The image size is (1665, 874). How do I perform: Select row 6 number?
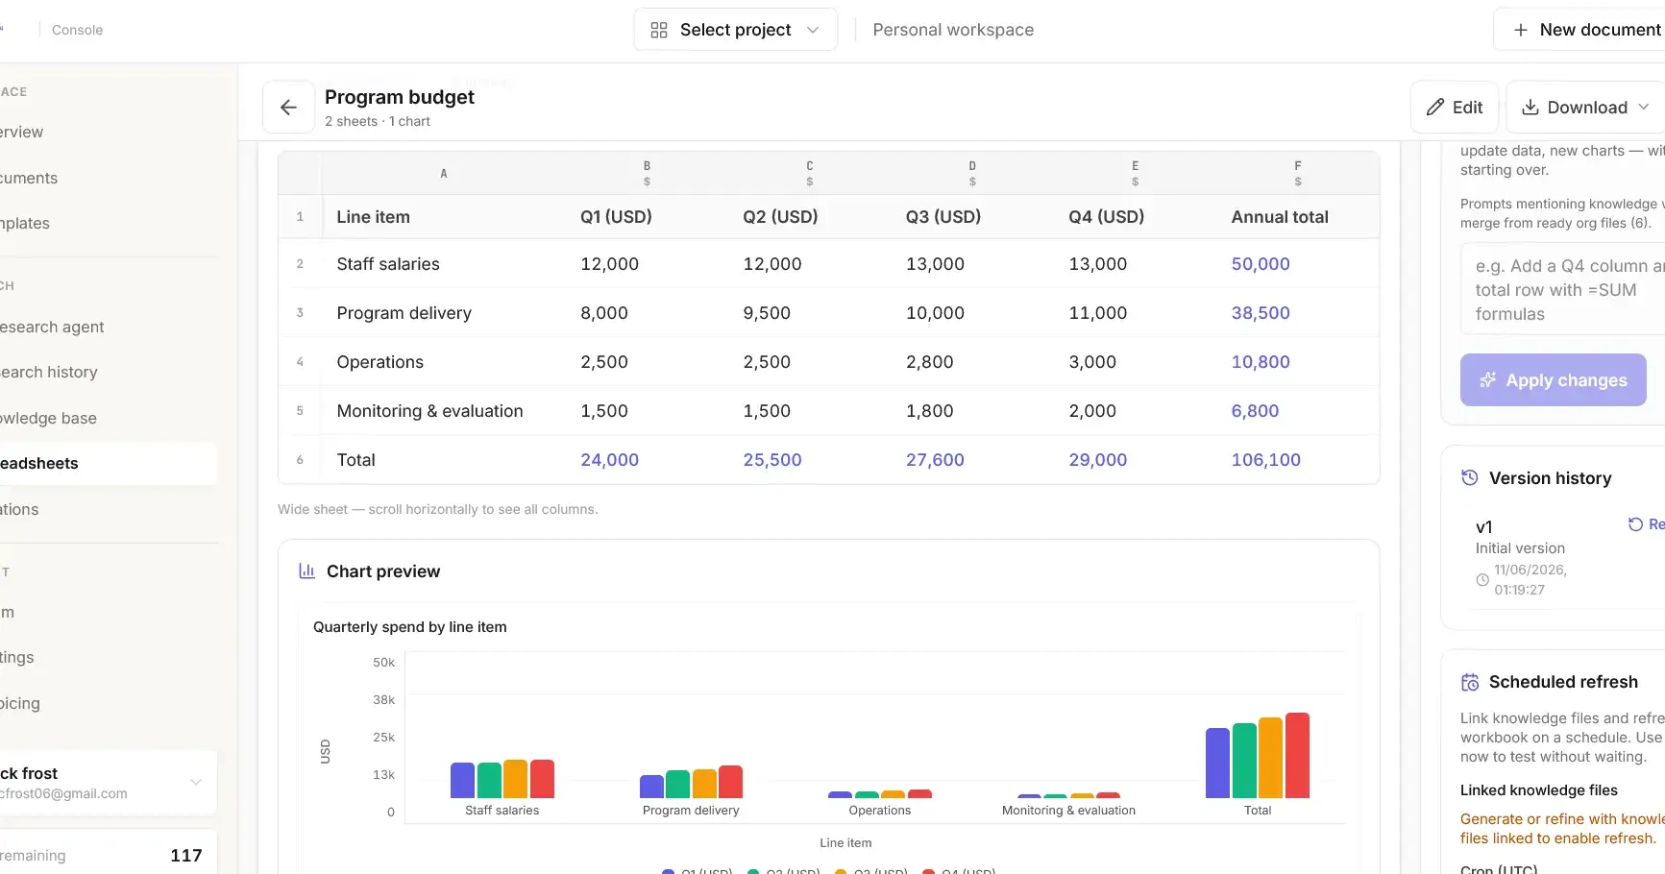[x=300, y=460]
